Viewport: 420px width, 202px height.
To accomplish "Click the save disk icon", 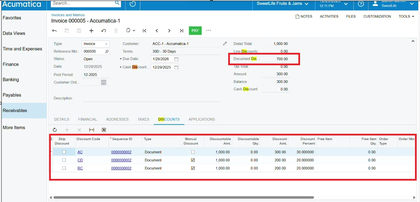I will 79,30.
